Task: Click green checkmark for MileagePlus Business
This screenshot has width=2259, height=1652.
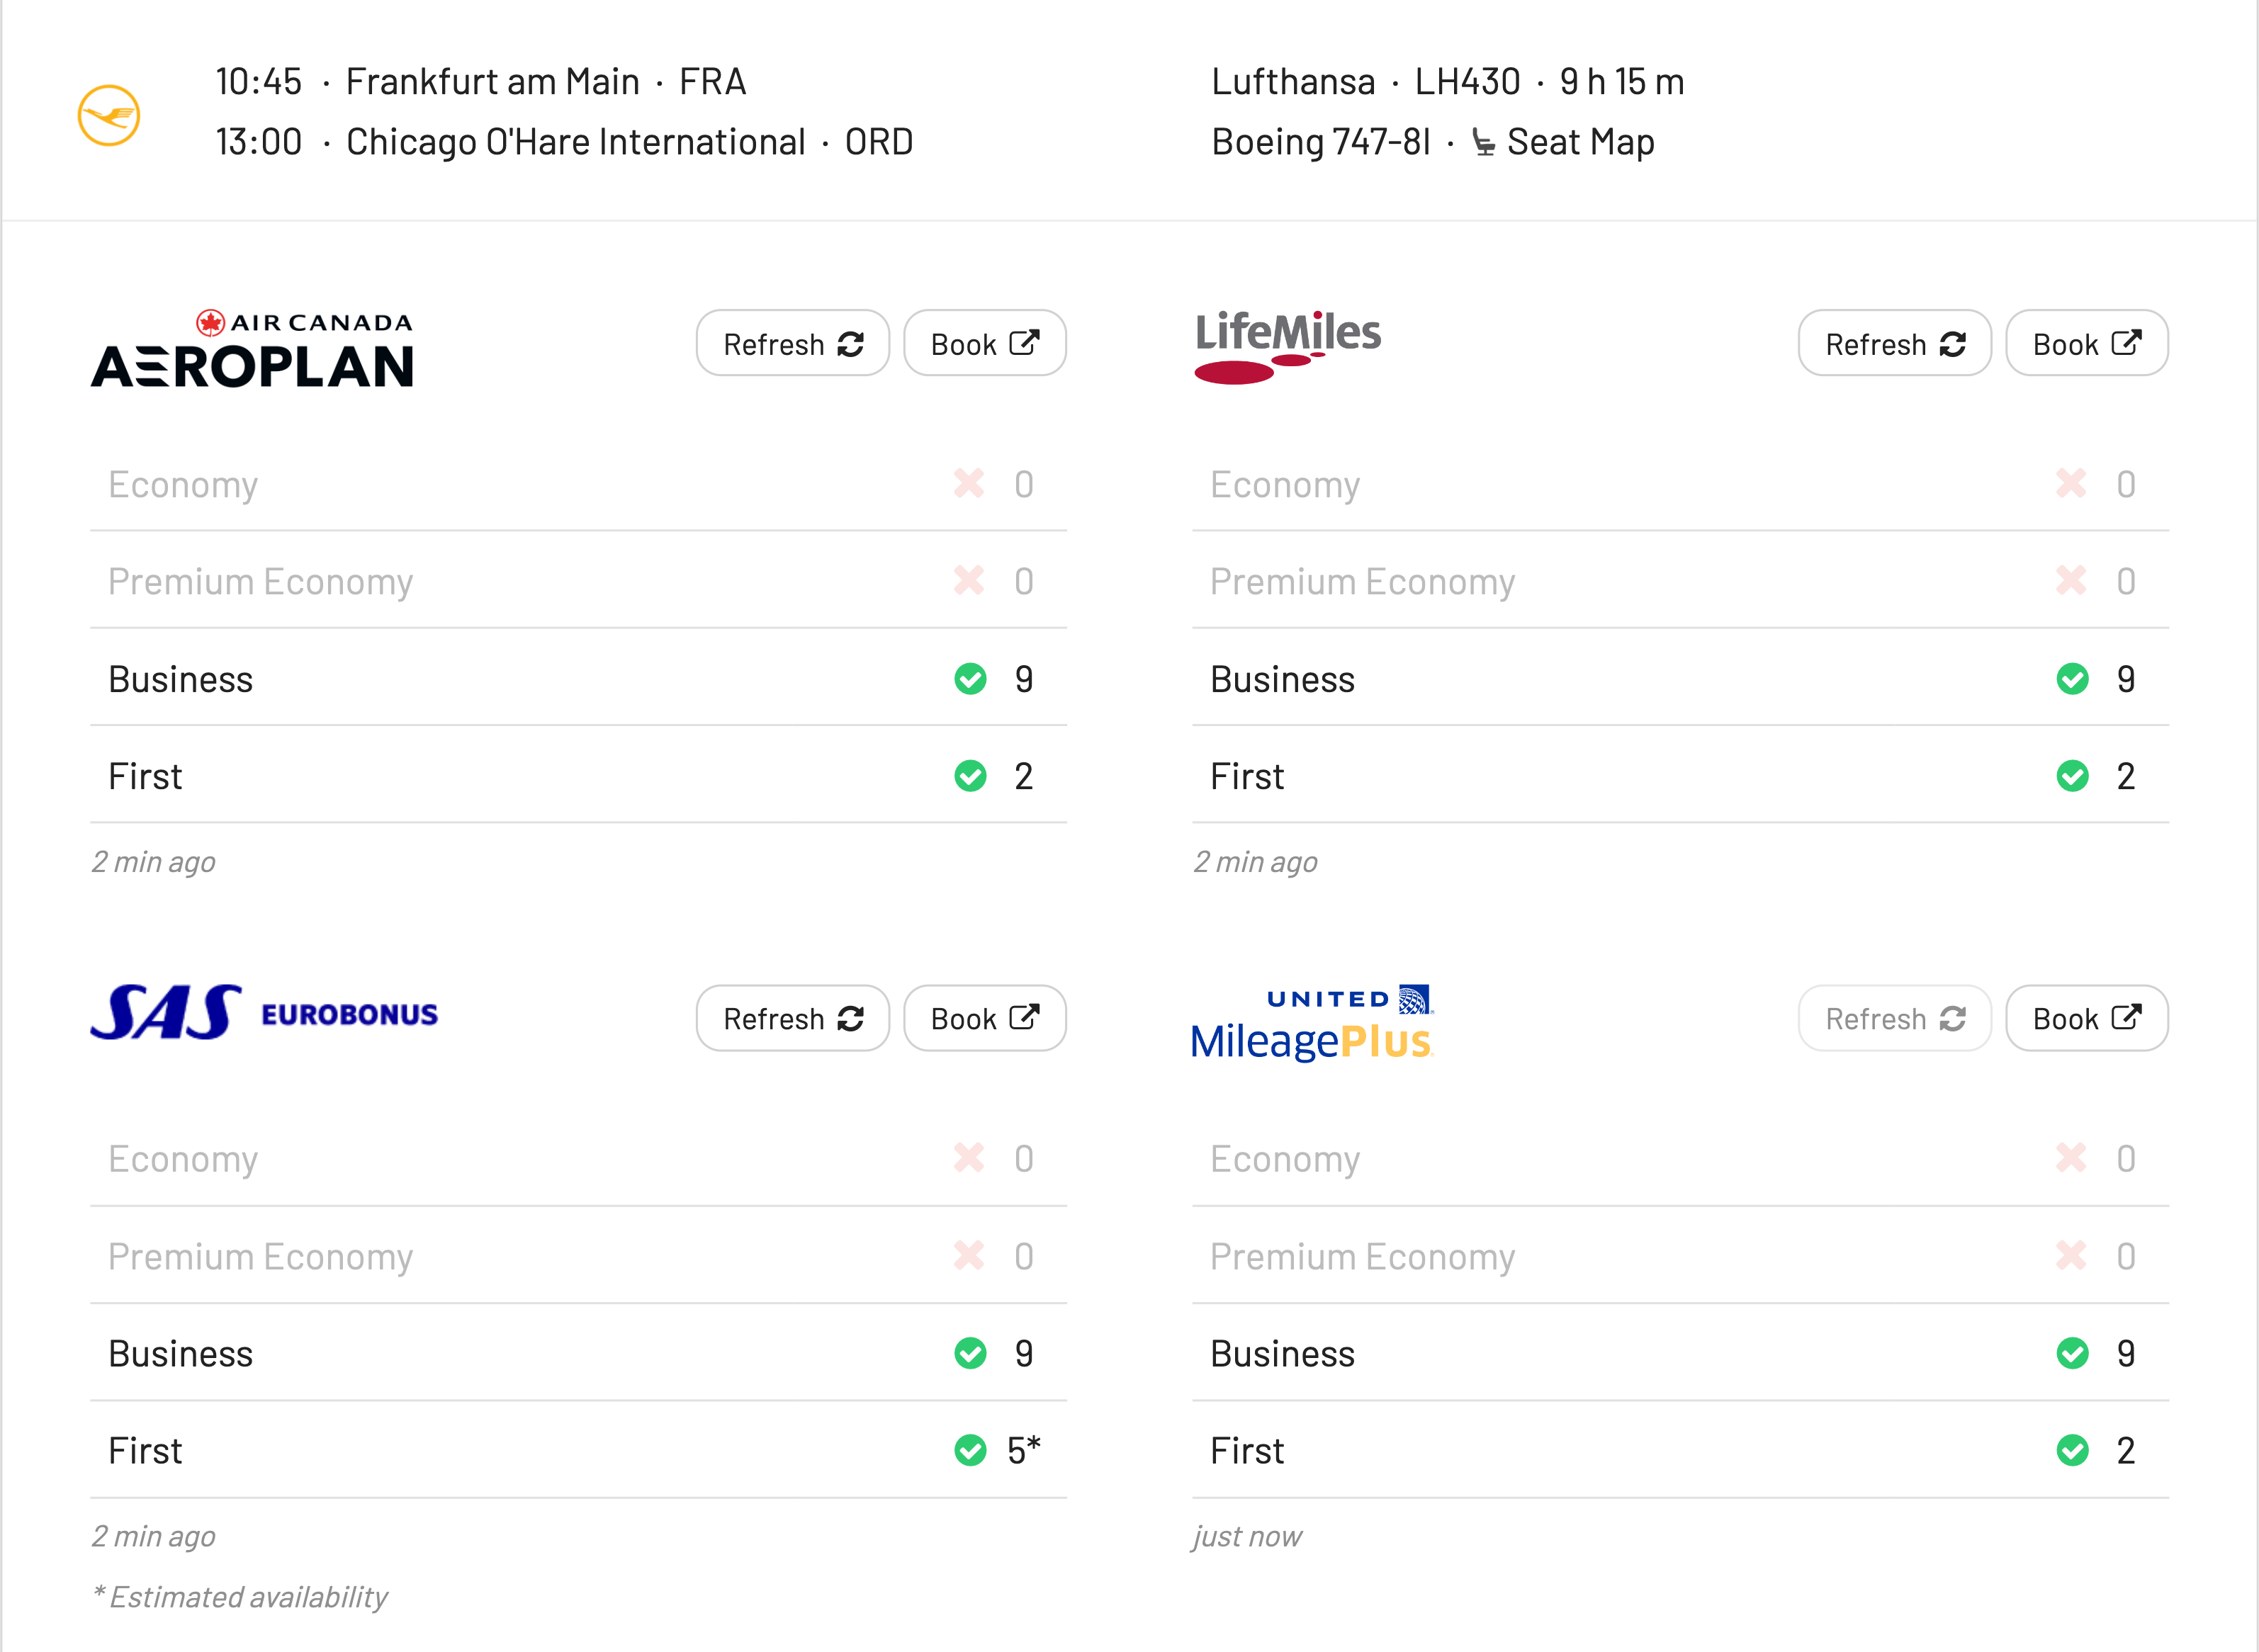Action: coord(2072,1353)
